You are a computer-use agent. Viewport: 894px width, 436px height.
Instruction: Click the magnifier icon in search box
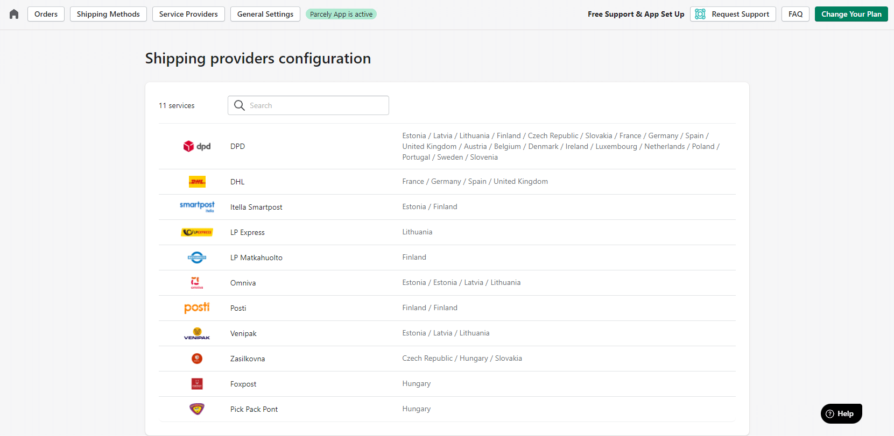click(240, 105)
